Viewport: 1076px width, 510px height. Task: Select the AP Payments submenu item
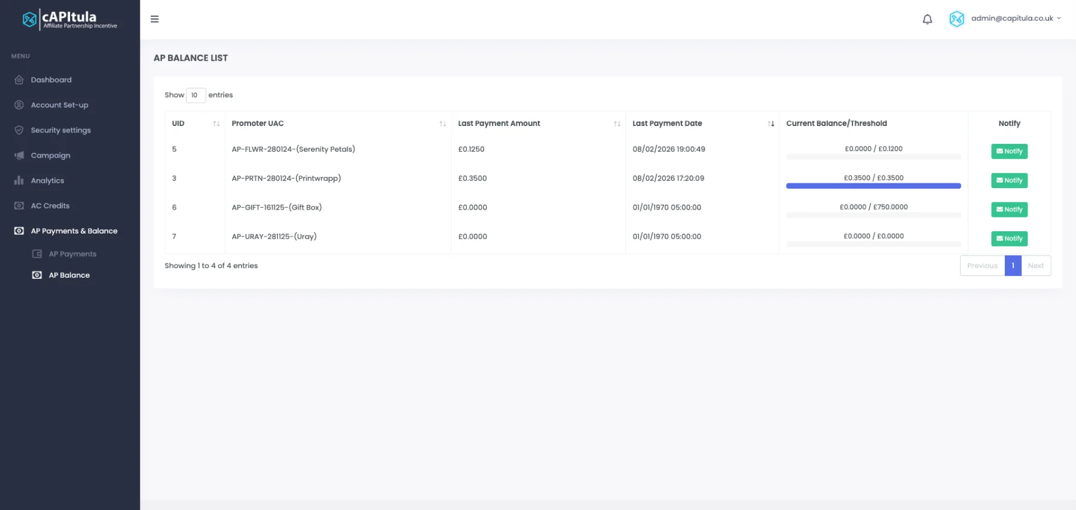(x=72, y=254)
